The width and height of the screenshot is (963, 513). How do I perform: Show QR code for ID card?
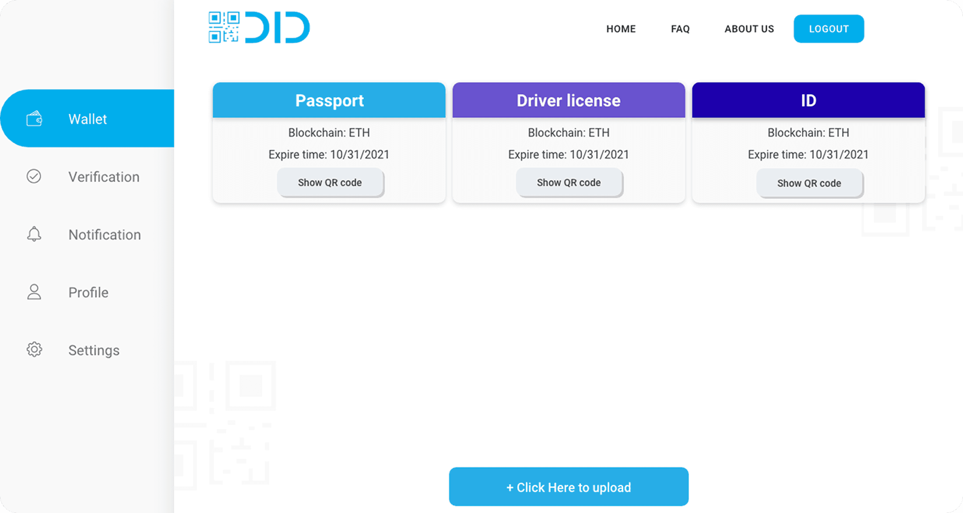tap(809, 183)
